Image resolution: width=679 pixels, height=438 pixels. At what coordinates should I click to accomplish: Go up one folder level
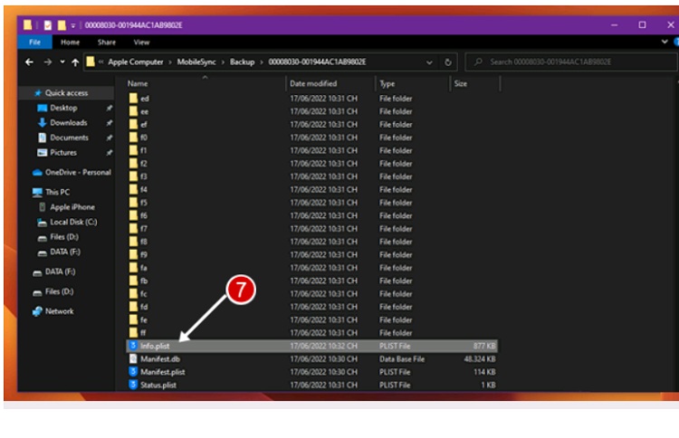click(75, 62)
